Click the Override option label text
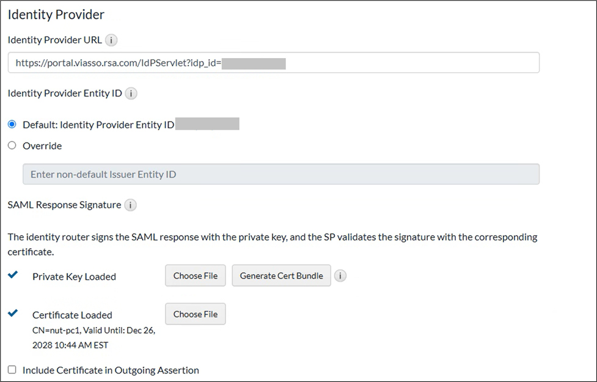597x382 pixels. (43, 145)
